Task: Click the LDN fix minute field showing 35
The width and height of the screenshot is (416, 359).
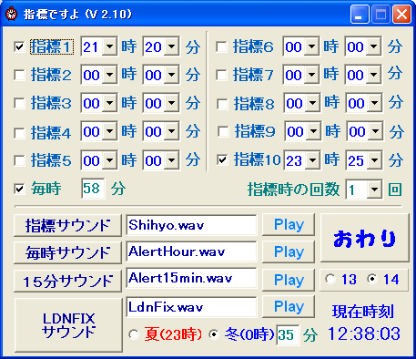Action: [x=288, y=335]
